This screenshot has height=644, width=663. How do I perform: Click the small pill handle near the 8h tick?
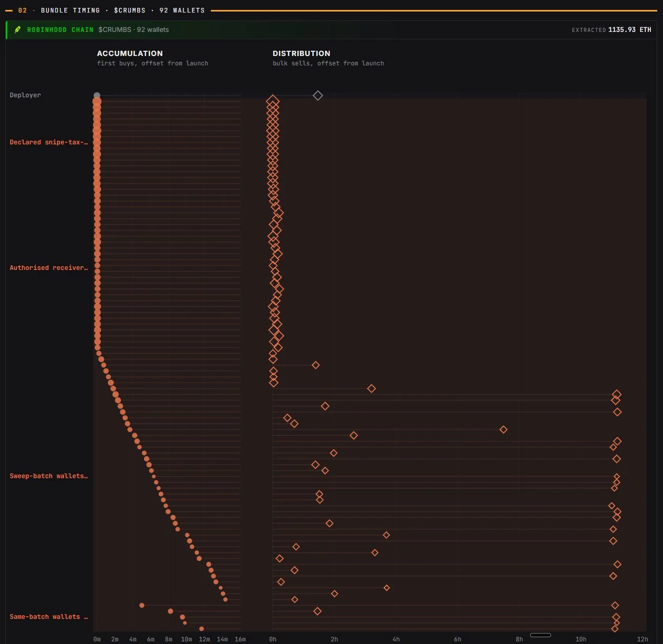[x=541, y=635]
